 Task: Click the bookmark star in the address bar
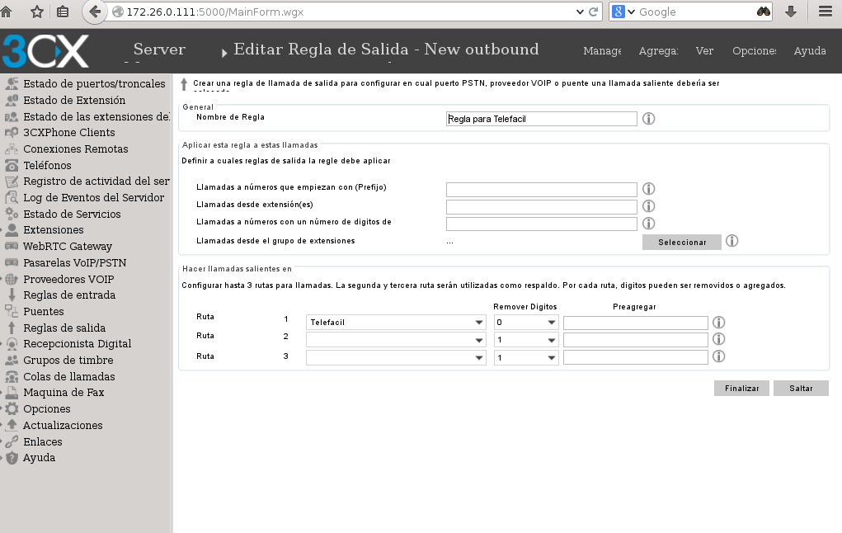pyautogui.click(x=35, y=12)
